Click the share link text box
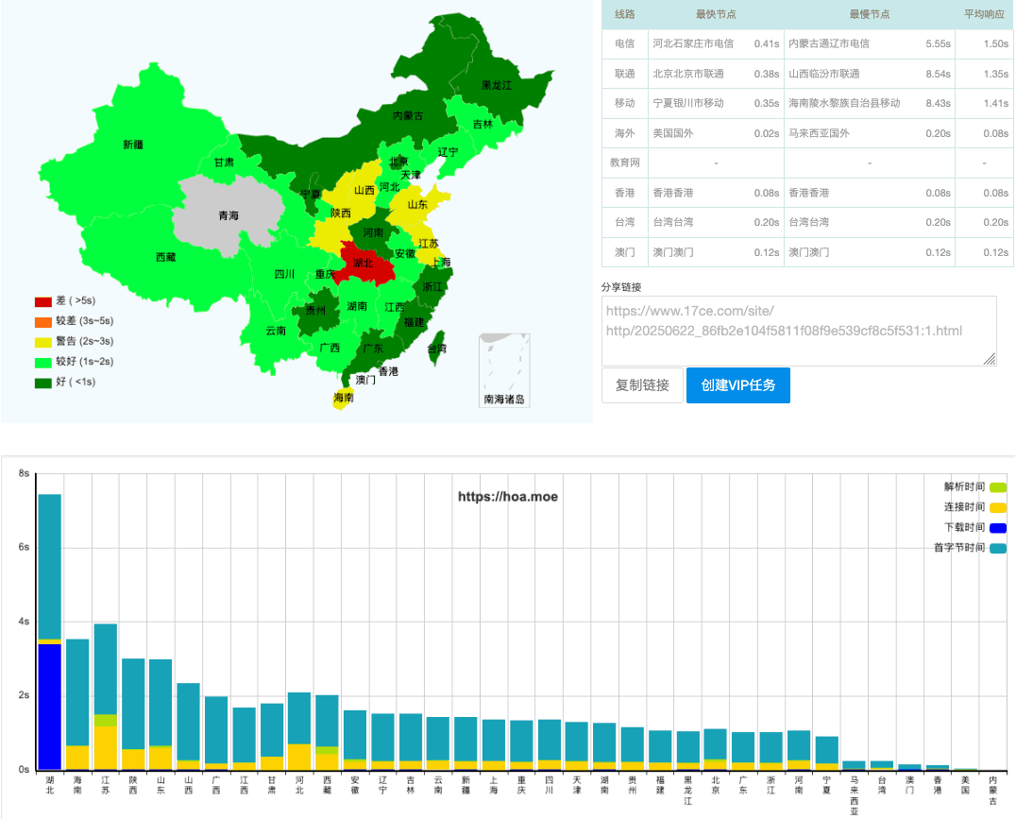The image size is (1016, 819). pyautogui.click(x=799, y=331)
